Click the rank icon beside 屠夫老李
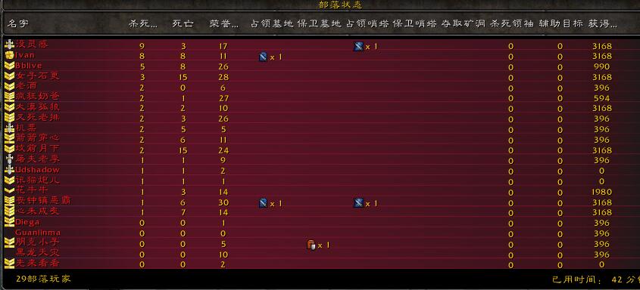 9,159
